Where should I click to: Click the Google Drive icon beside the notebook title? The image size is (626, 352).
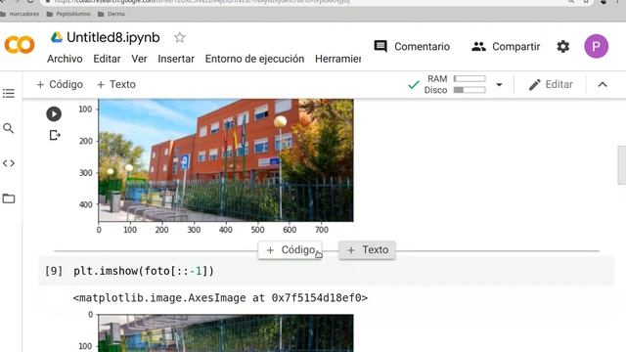57,37
